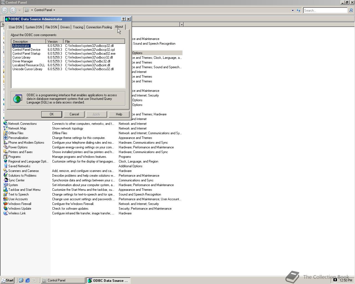The image size is (355, 284).
Task: Open recent pages dropdown arrow
Action: click(x=19, y=10)
